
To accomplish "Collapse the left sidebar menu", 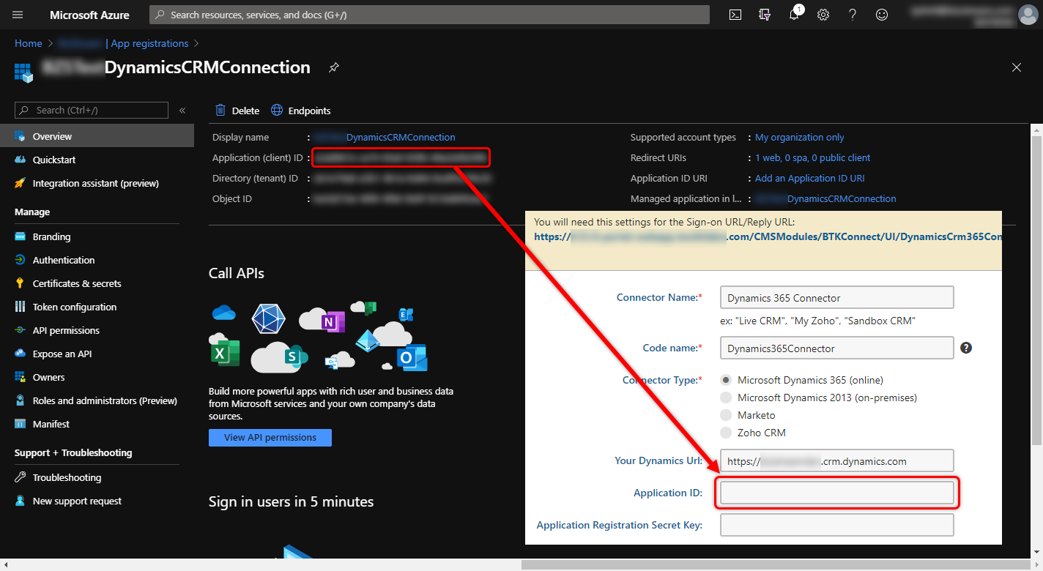I will click(182, 111).
